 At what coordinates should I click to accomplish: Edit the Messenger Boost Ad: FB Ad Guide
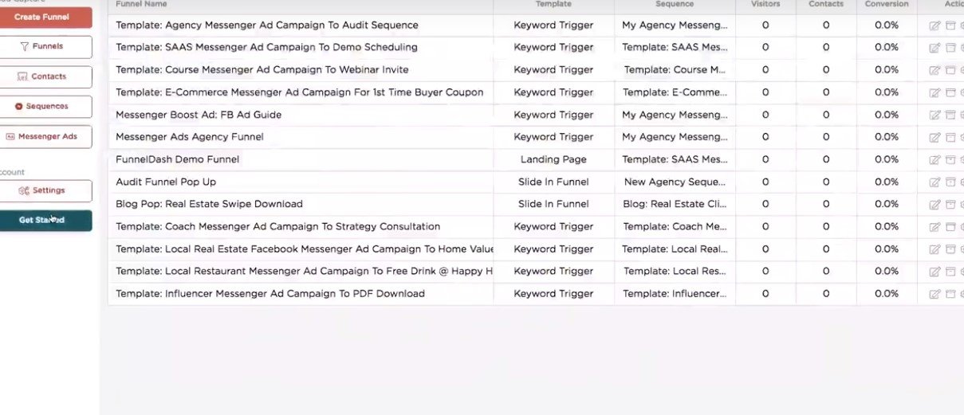coord(934,115)
